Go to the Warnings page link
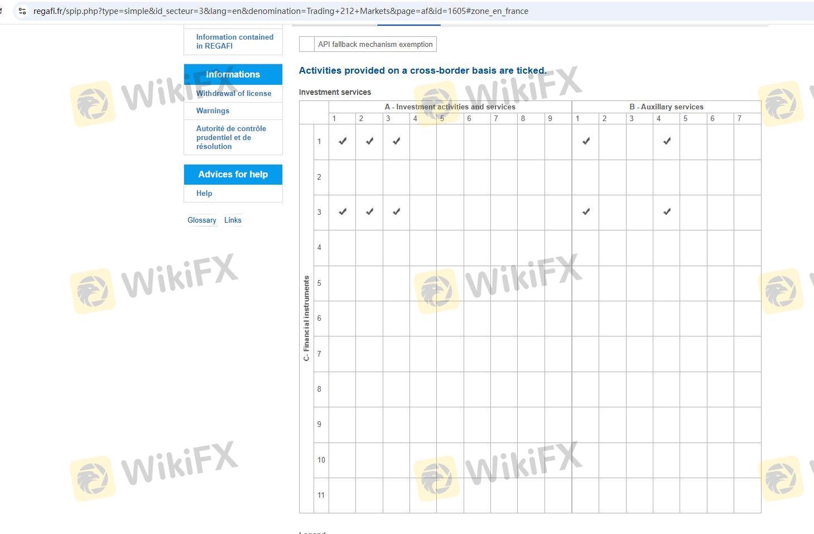Image resolution: width=814 pixels, height=534 pixels. point(213,110)
